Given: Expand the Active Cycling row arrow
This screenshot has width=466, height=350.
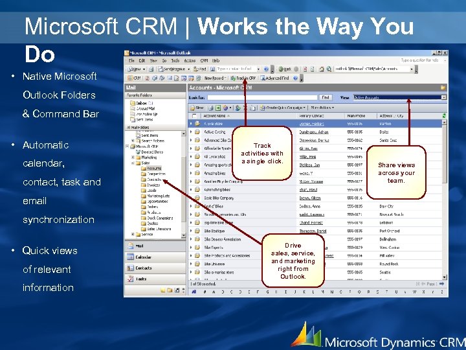Looking at the screenshot, I should click(x=191, y=132).
